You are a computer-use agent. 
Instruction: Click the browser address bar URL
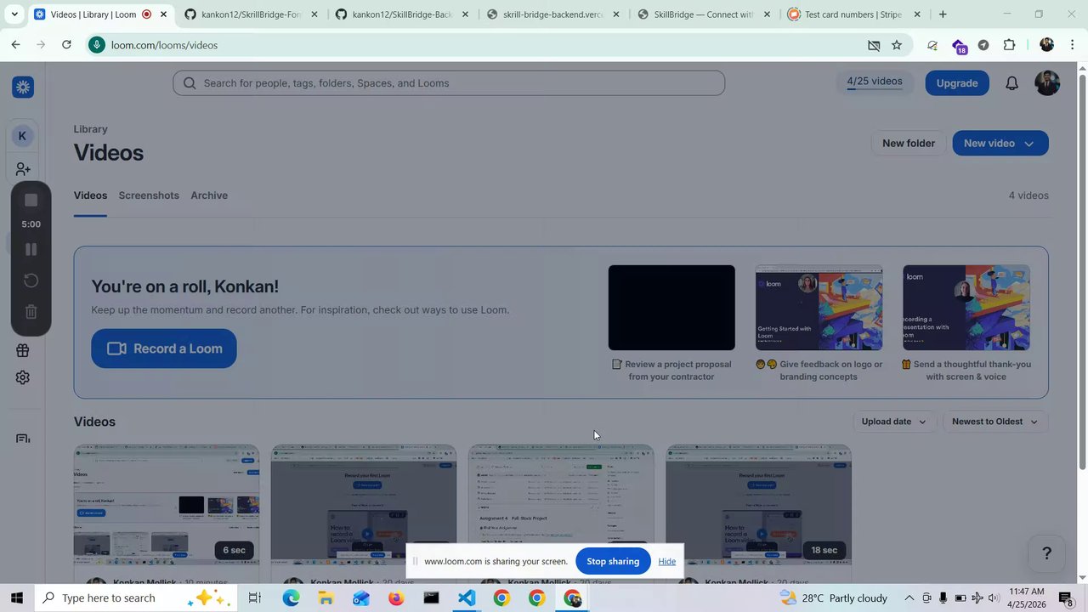pos(164,45)
